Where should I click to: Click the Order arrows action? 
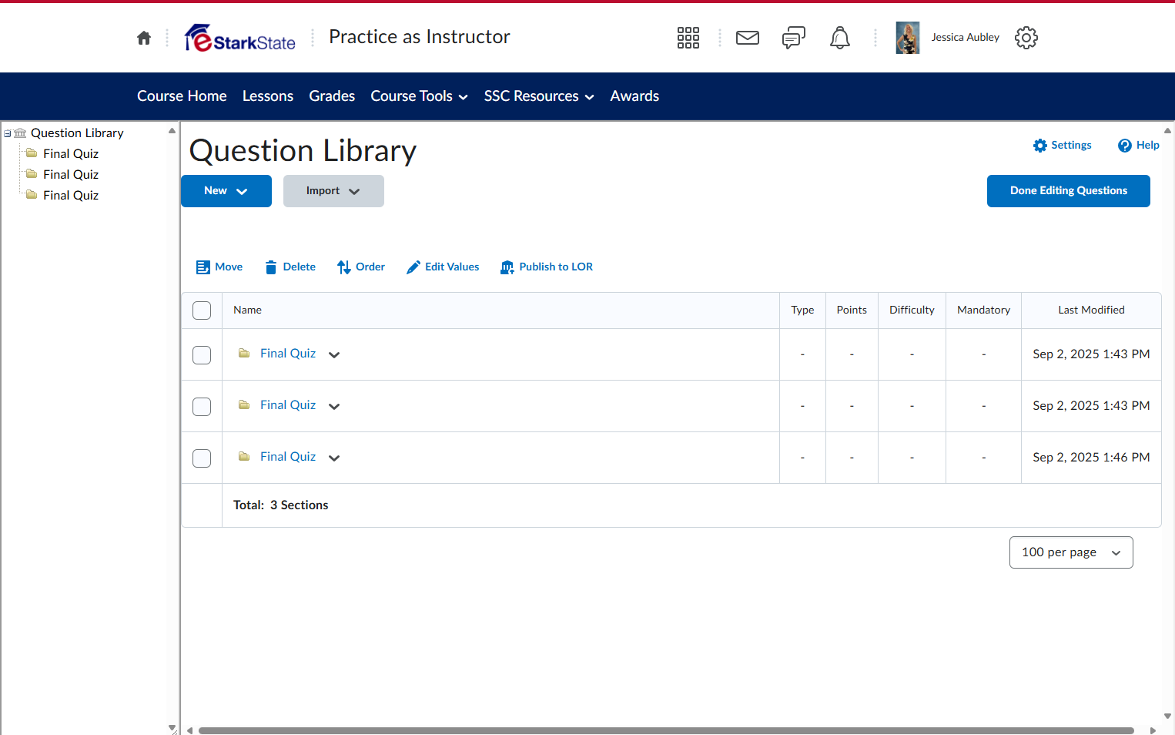(361, 267)
